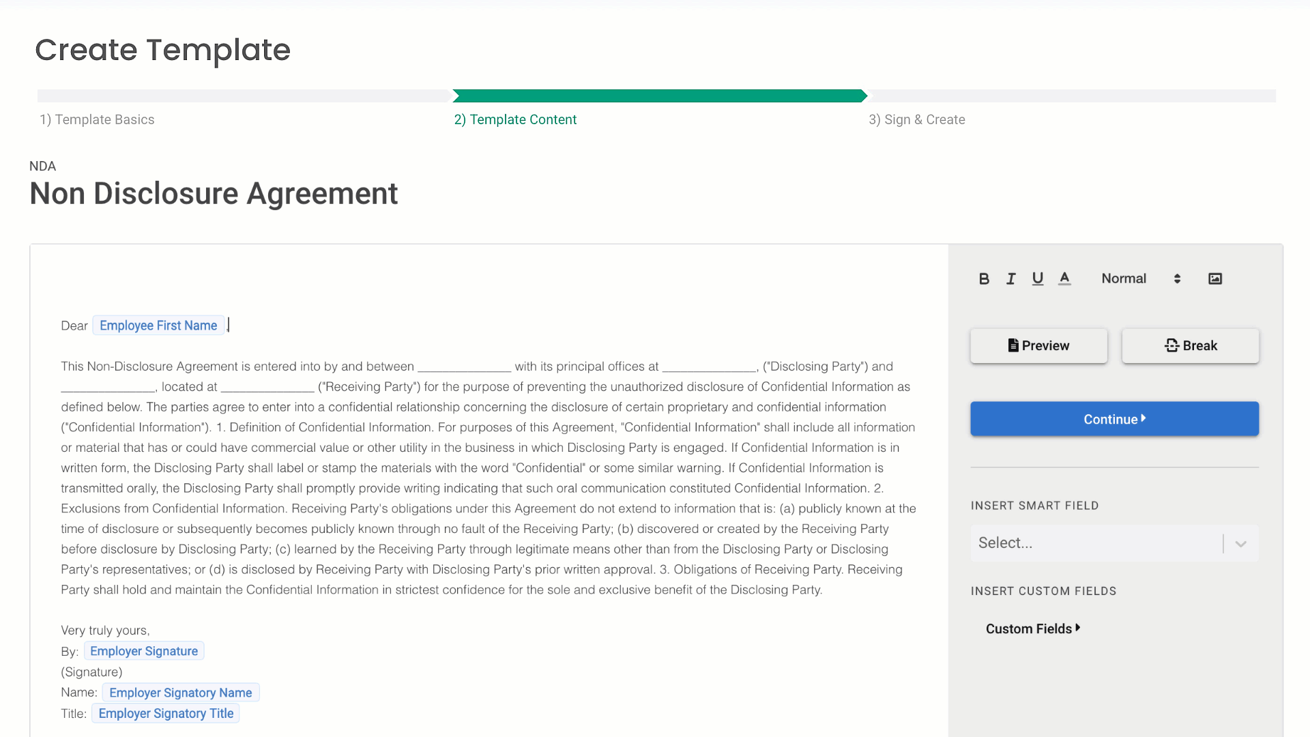Screen dimensions: 1310x737
Task: Click Employer Signatory Name field tag
Action: pos(180,693)
